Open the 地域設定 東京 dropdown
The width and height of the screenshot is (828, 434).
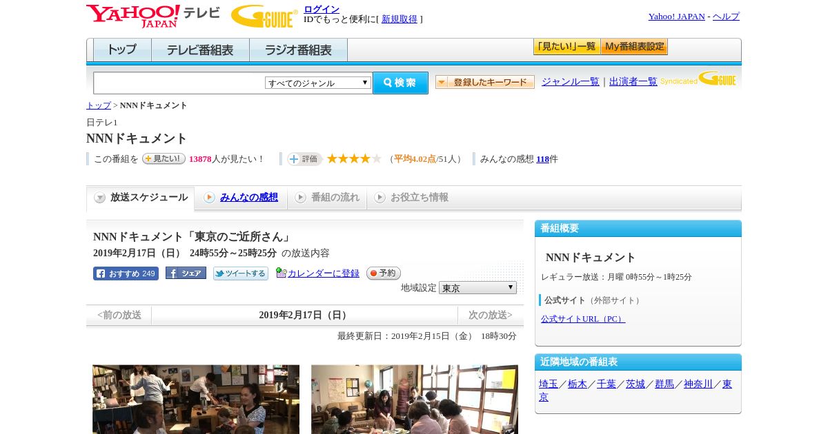pos(477,288)
